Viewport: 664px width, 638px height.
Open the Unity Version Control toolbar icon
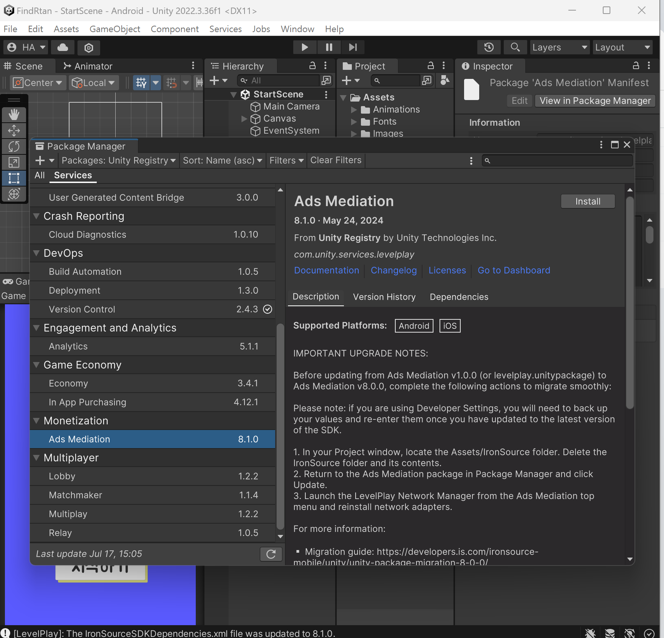(x=89, y=48)
